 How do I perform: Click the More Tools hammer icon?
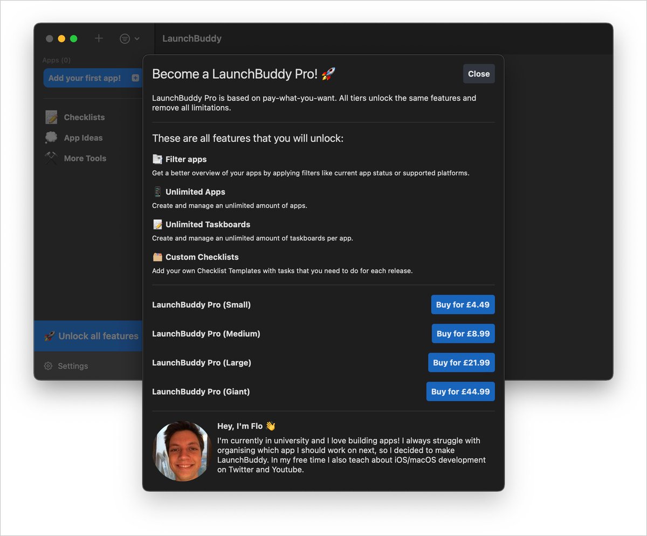(51, 158)
